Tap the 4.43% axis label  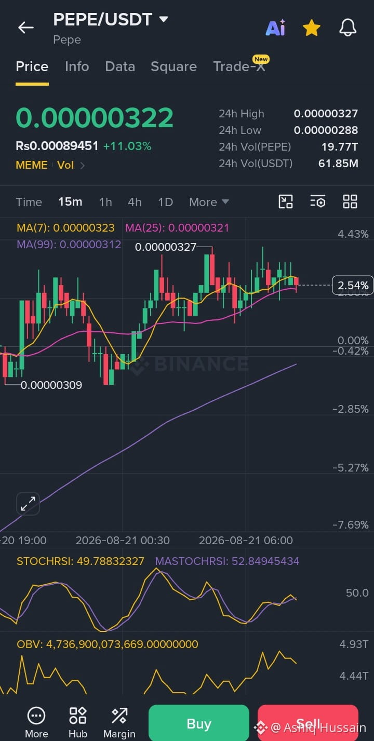pyautogui.click(x=353, y=234)
